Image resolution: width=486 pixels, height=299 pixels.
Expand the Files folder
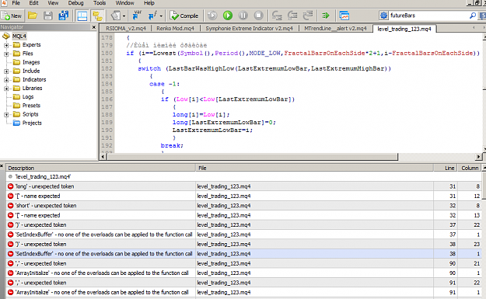6,54
